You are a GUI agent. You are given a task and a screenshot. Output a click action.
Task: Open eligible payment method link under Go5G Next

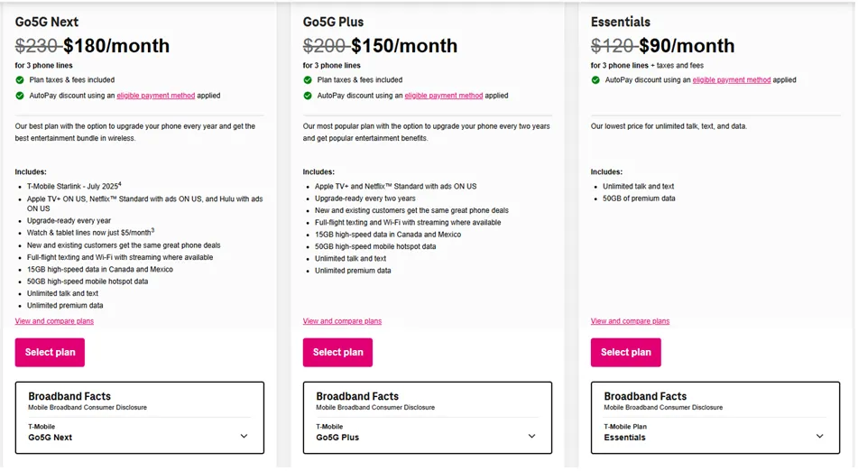156,96
